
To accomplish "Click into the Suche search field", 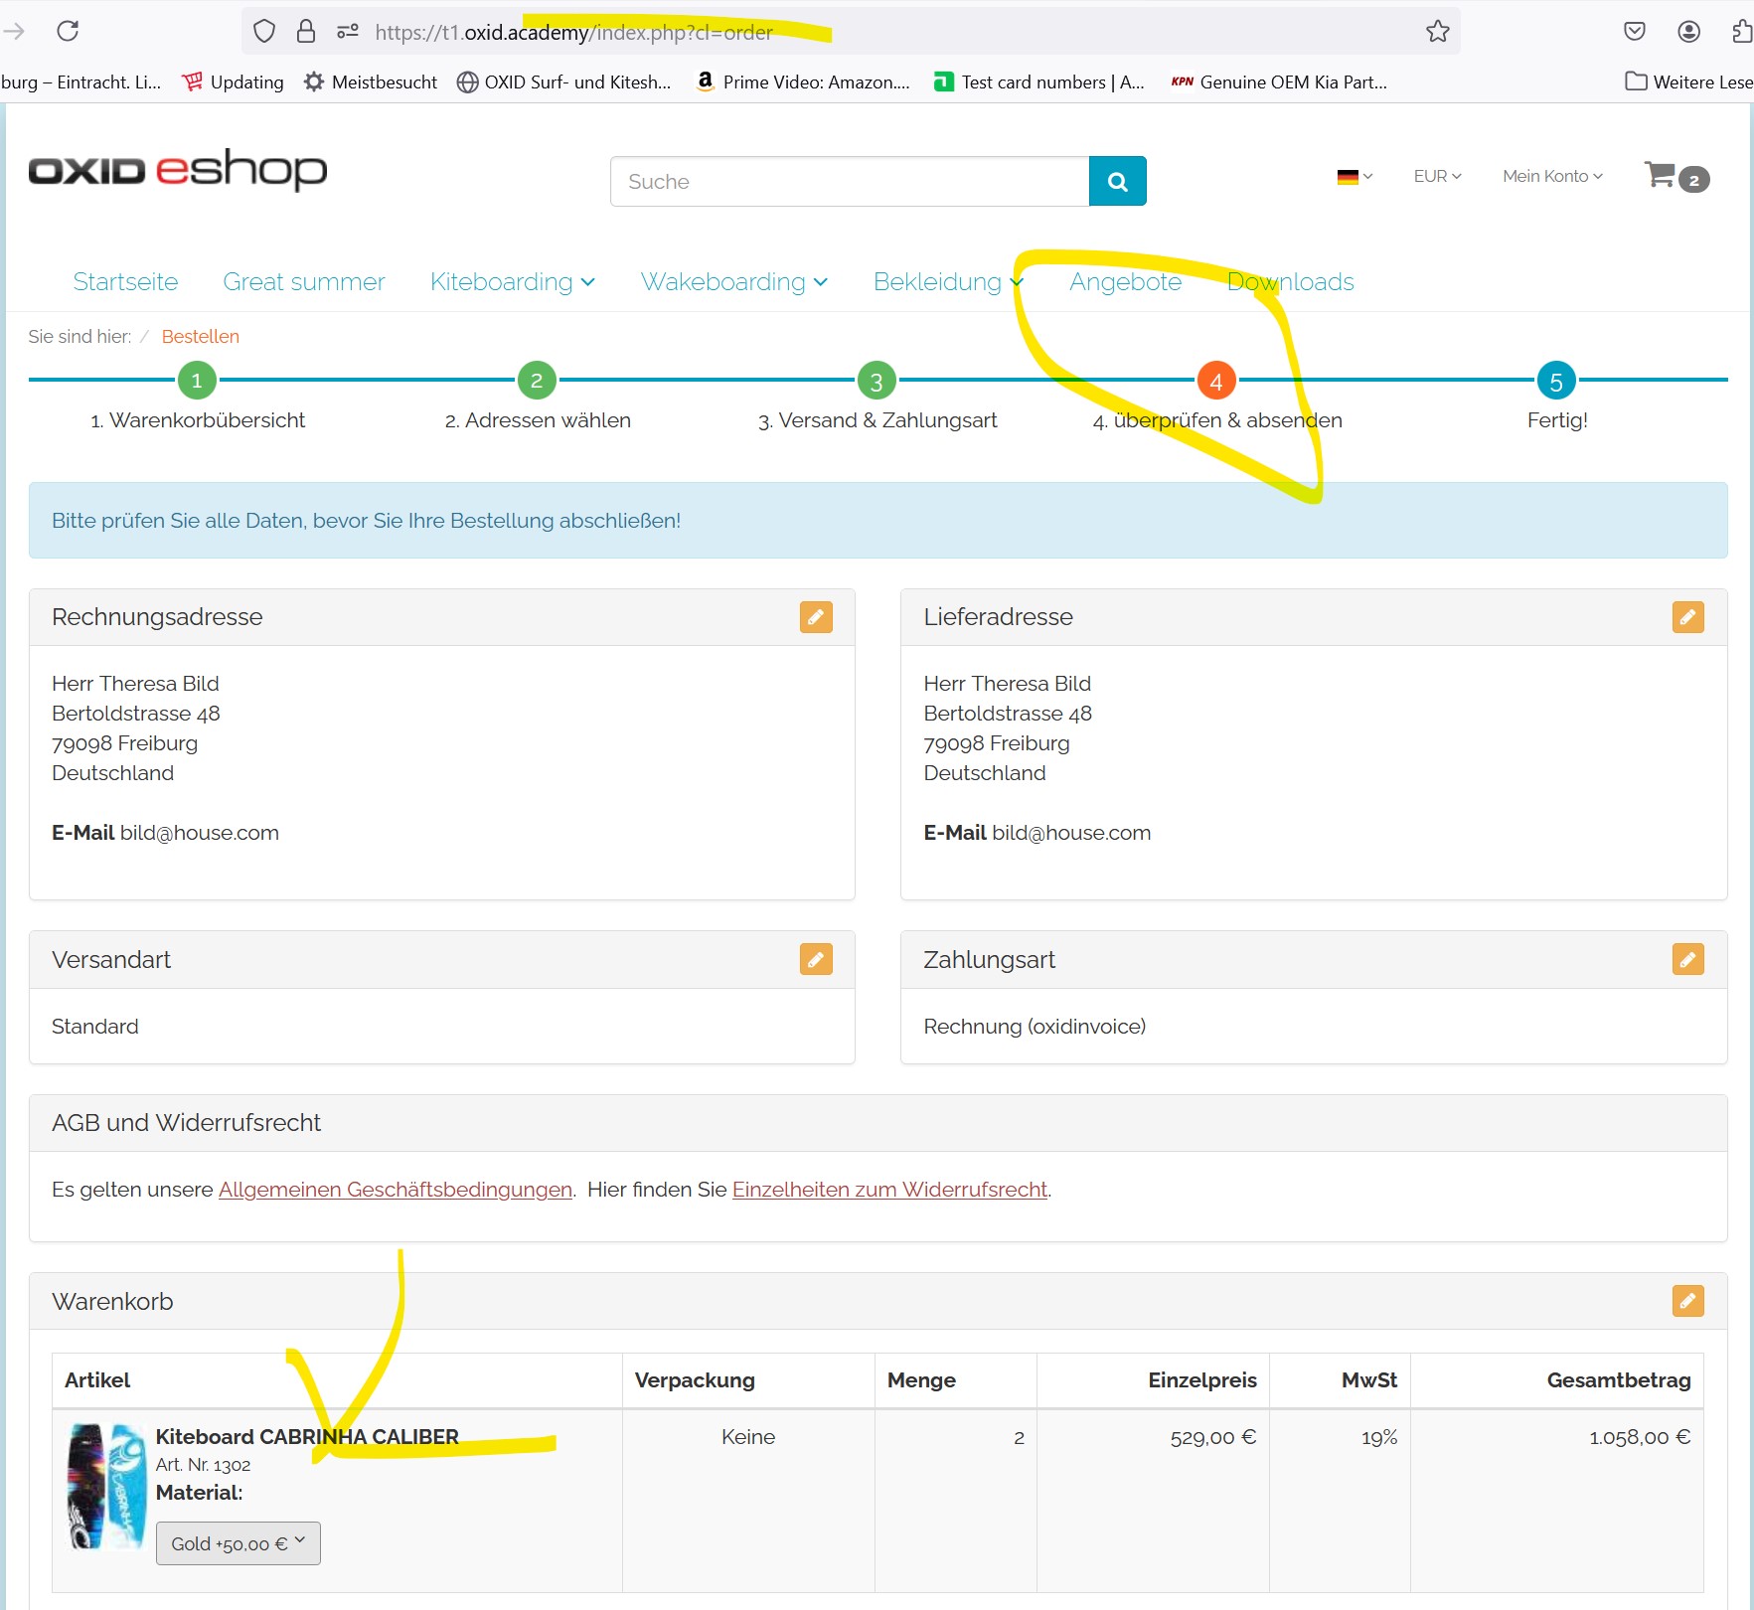I will [x=849, y=181].
